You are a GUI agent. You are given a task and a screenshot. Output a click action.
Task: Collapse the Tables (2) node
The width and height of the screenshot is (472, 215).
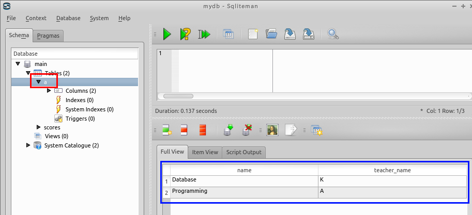click(28, 73)
